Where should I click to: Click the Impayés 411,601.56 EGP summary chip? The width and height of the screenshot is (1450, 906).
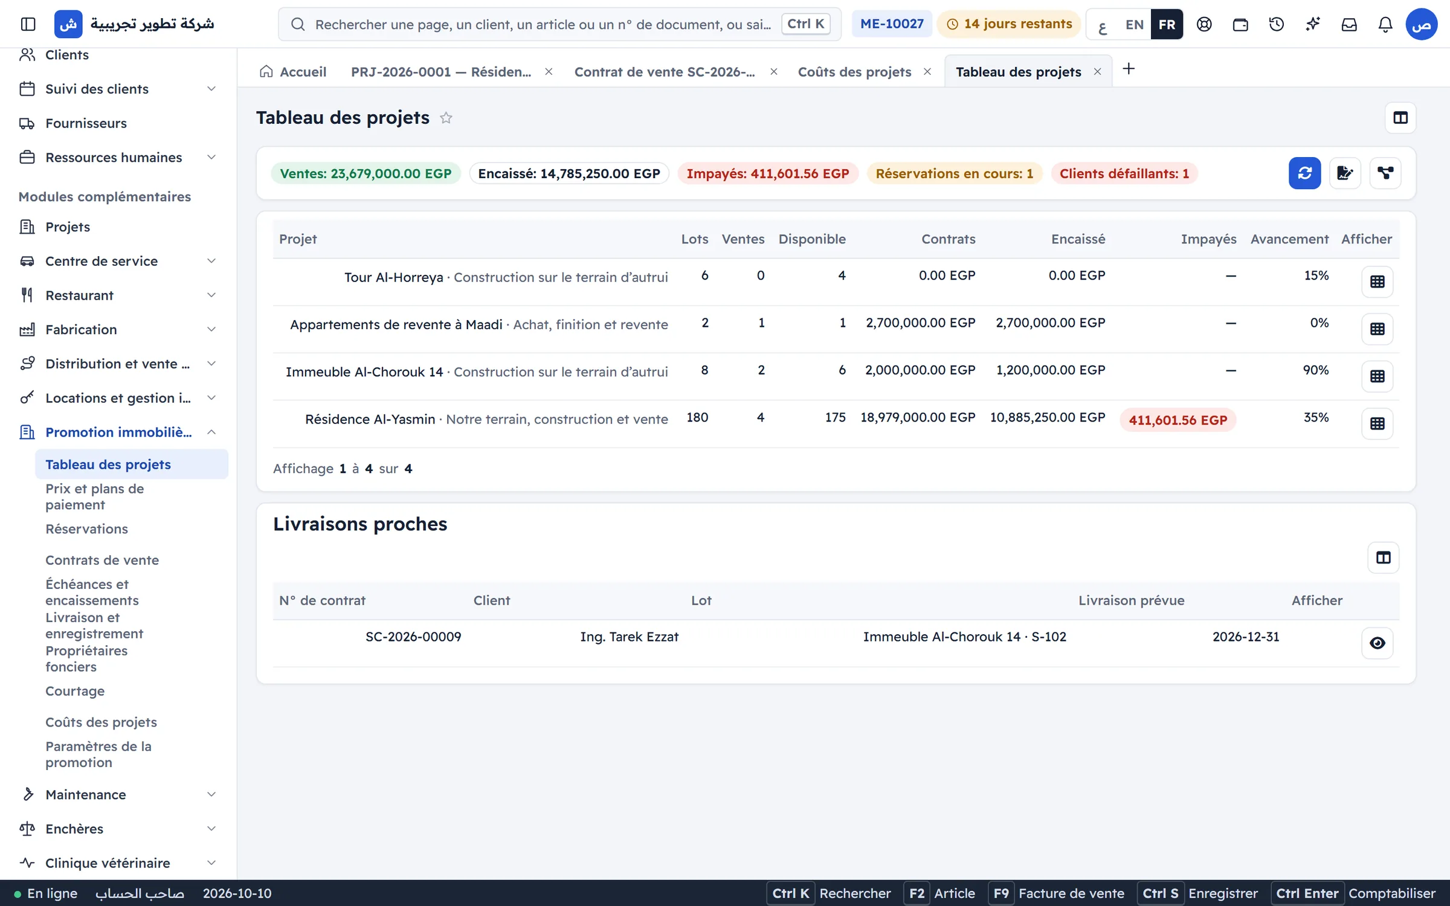[767, 173]
